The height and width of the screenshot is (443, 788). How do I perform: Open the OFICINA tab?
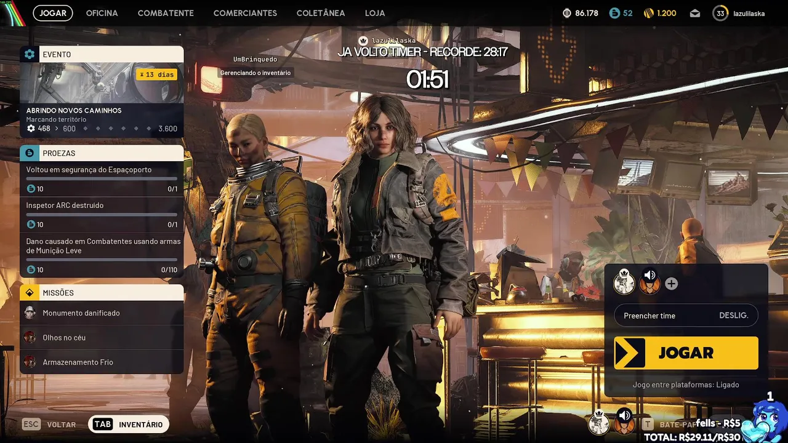(x=102, y=13)
